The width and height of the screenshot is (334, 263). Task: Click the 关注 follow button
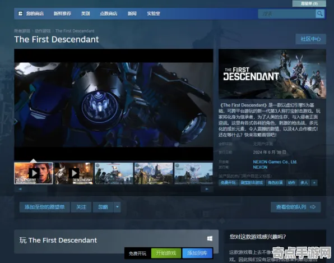click(x=81, y=207)
